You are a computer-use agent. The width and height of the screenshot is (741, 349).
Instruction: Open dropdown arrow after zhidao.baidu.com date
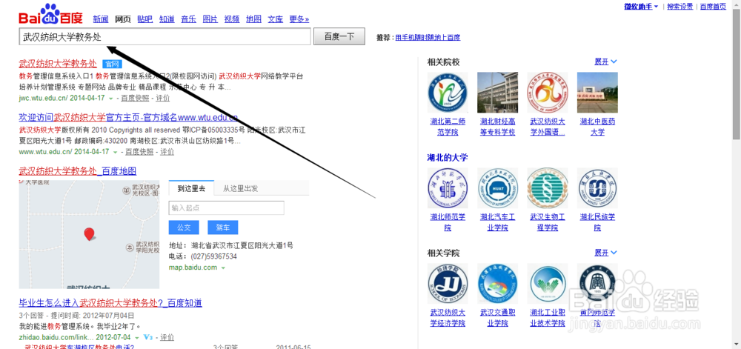tap(136, 338)
